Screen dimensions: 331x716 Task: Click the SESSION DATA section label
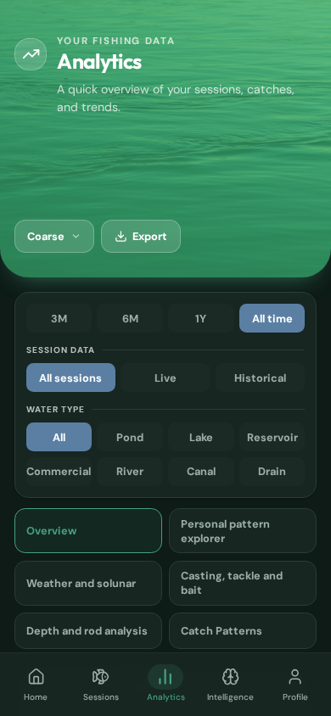click(60, 350)
